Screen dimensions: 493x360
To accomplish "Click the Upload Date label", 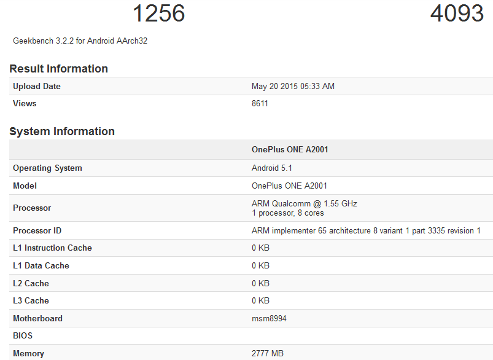I will pos(37,86).
